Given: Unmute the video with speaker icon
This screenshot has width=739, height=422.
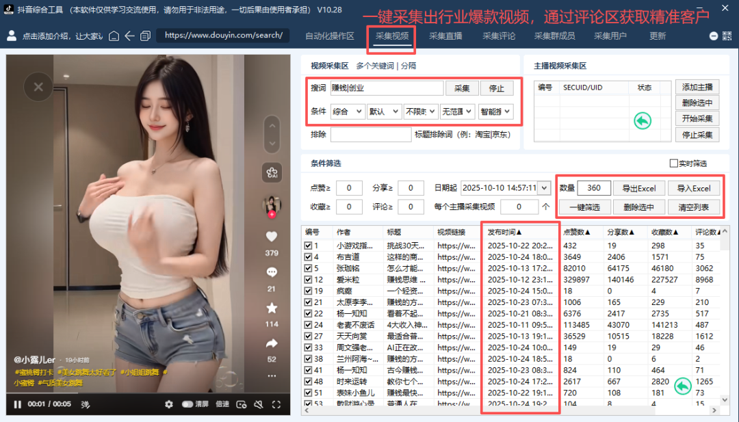Looking at the screenshot, I should 259,404.
